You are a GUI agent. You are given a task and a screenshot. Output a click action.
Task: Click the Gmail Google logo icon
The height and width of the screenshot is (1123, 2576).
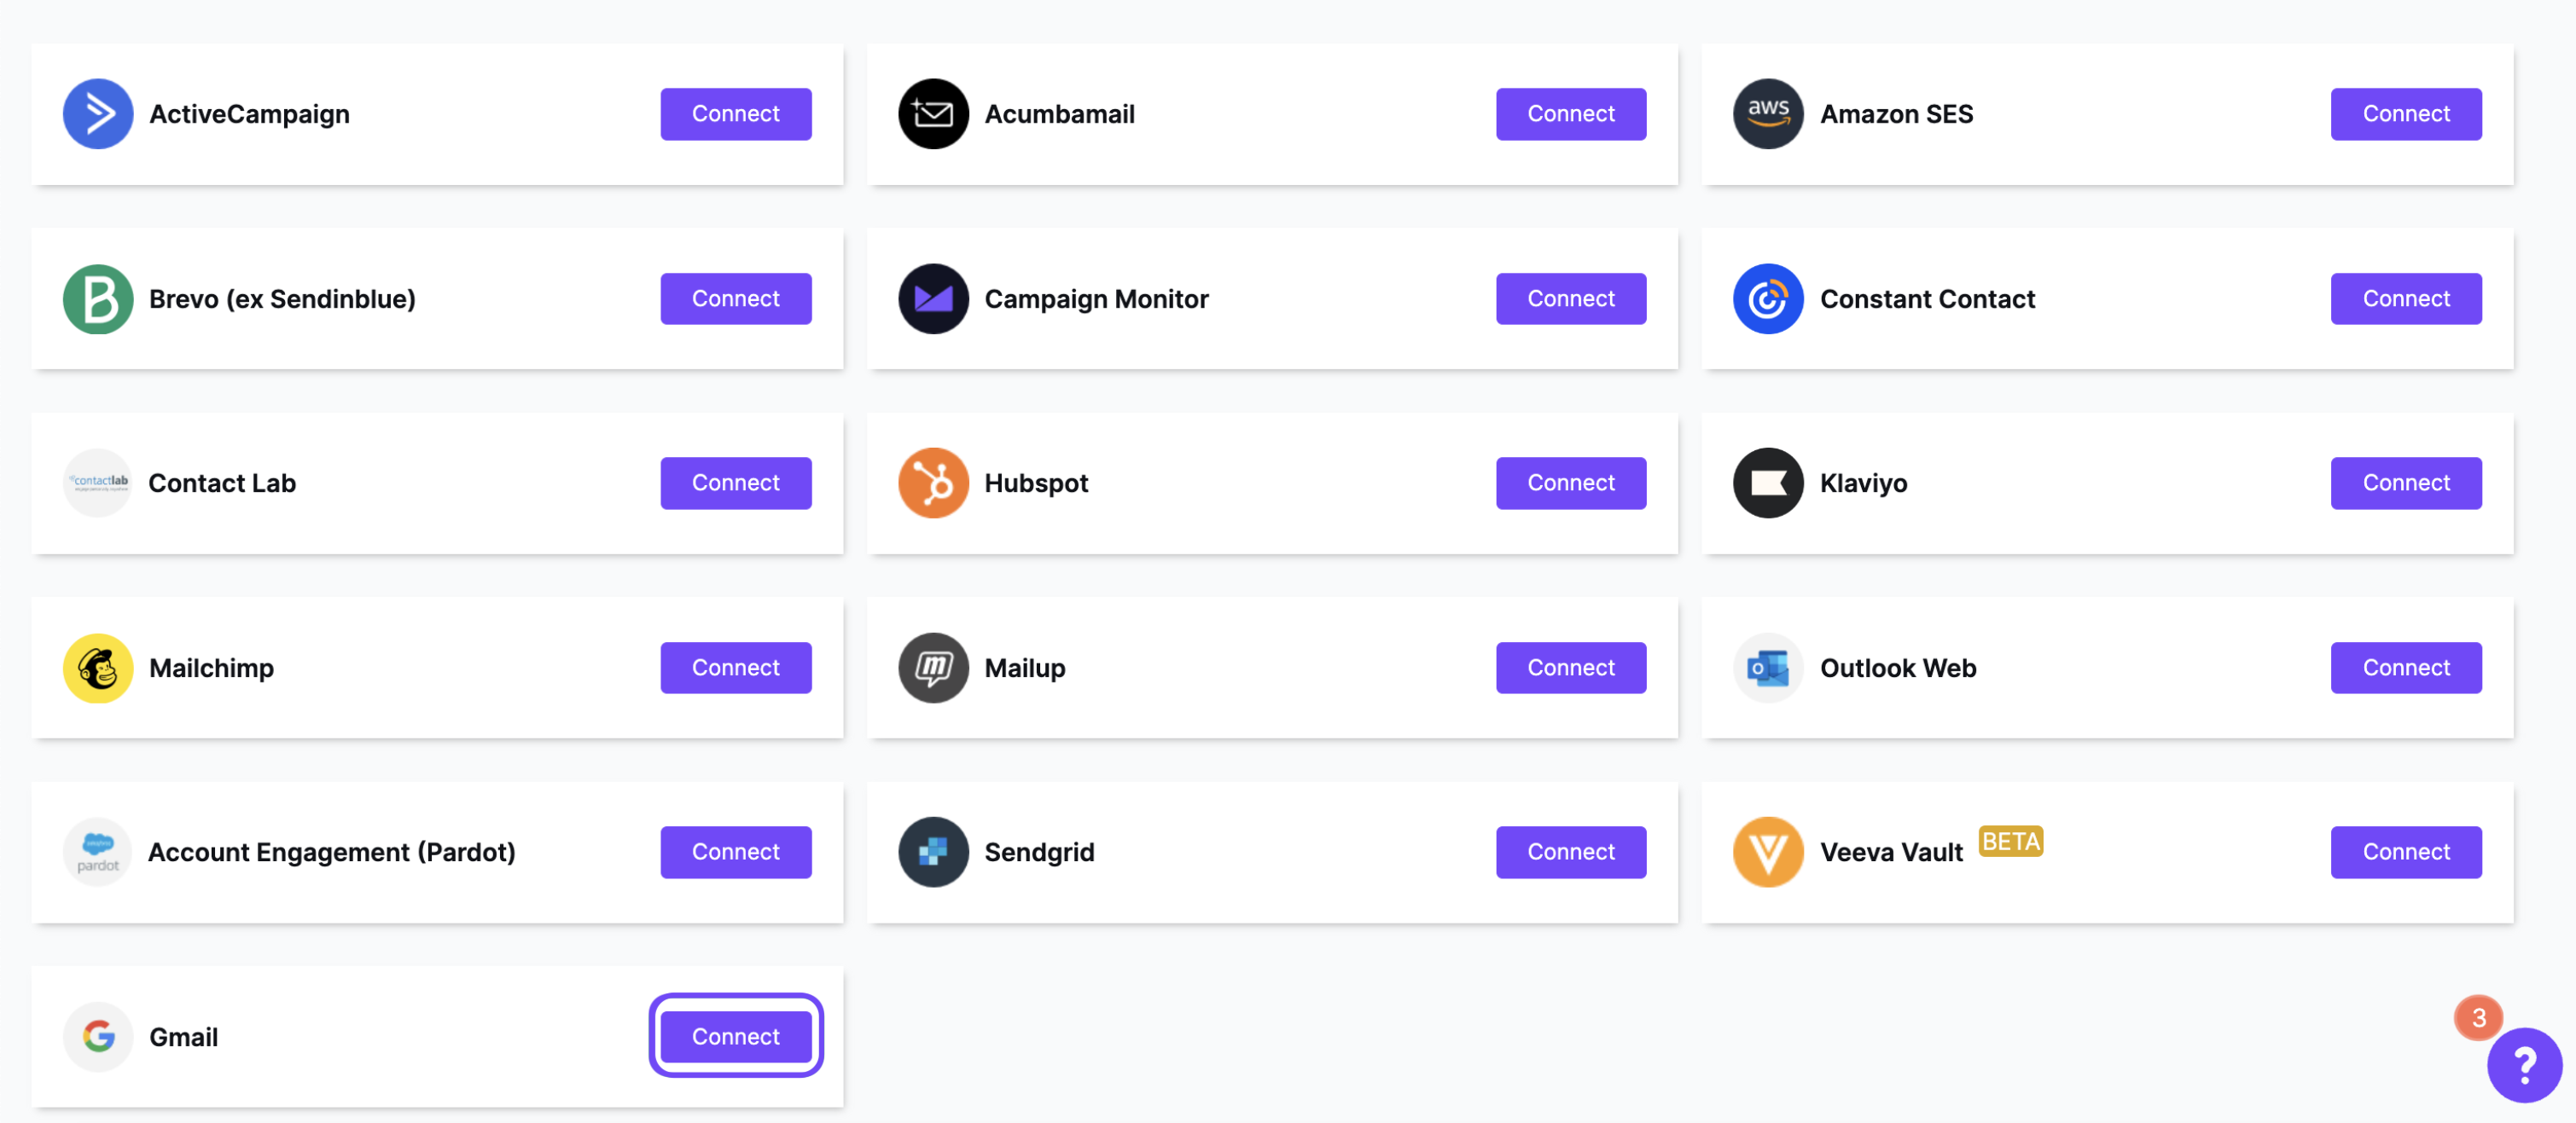(x=98, y=1036)
